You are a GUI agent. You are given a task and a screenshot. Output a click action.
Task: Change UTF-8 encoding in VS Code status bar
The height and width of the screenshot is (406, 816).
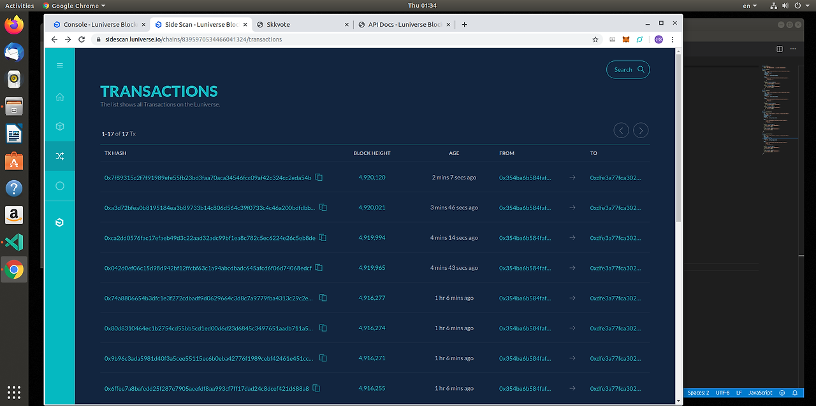pos(722,393)
